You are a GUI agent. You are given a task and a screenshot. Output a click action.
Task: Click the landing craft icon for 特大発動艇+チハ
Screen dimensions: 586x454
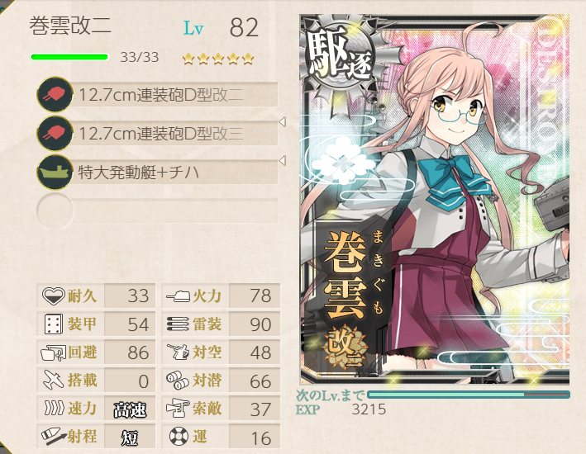[55, 173]
